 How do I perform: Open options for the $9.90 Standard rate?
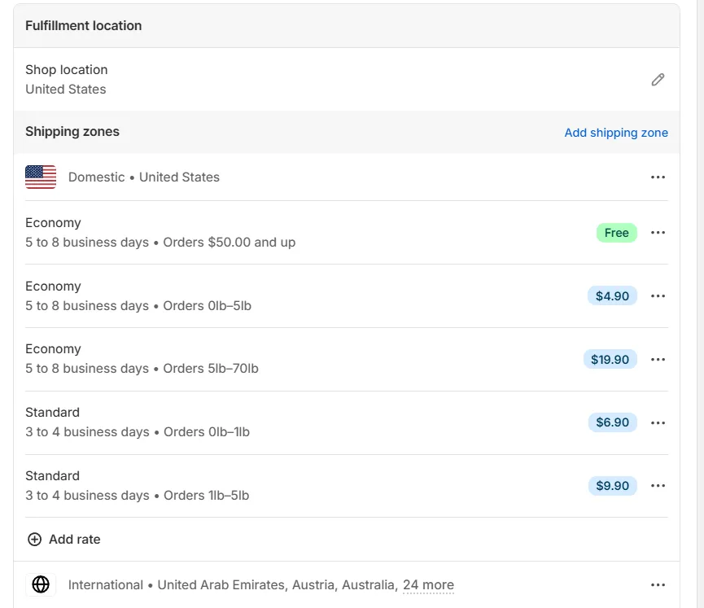658,485
